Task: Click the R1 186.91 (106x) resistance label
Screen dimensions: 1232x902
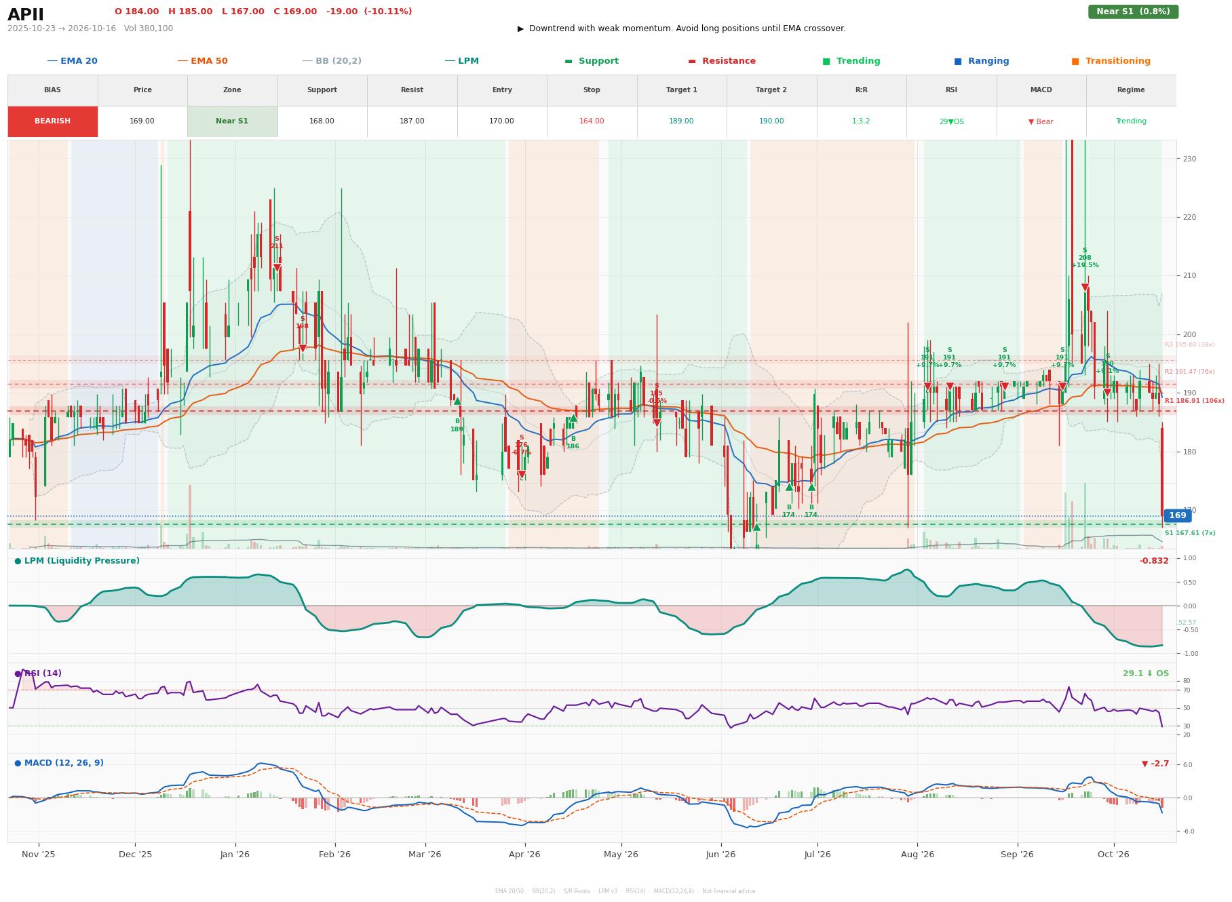Action: coord(1195,401)
